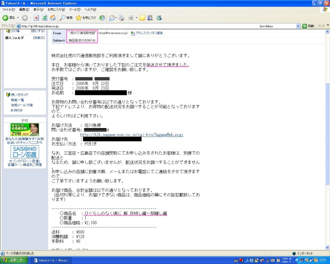
Task: Click the research books toolbar icon
Action: pyautogui.click(x=150, y=18)
